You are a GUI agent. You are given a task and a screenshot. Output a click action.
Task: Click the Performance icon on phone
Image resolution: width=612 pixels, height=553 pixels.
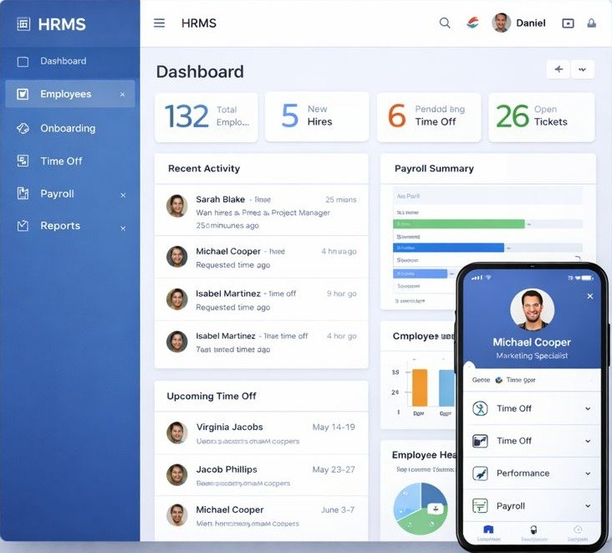480,474
